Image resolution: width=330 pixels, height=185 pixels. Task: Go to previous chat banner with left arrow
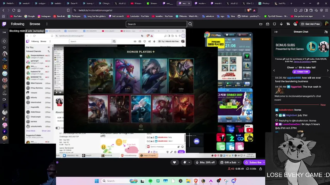[x=274, y=70]
